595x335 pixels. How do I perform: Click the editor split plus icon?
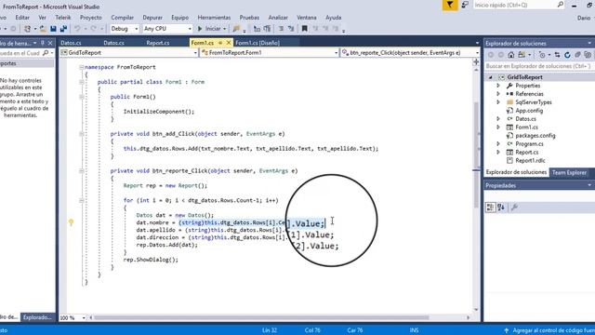[476, 61]
